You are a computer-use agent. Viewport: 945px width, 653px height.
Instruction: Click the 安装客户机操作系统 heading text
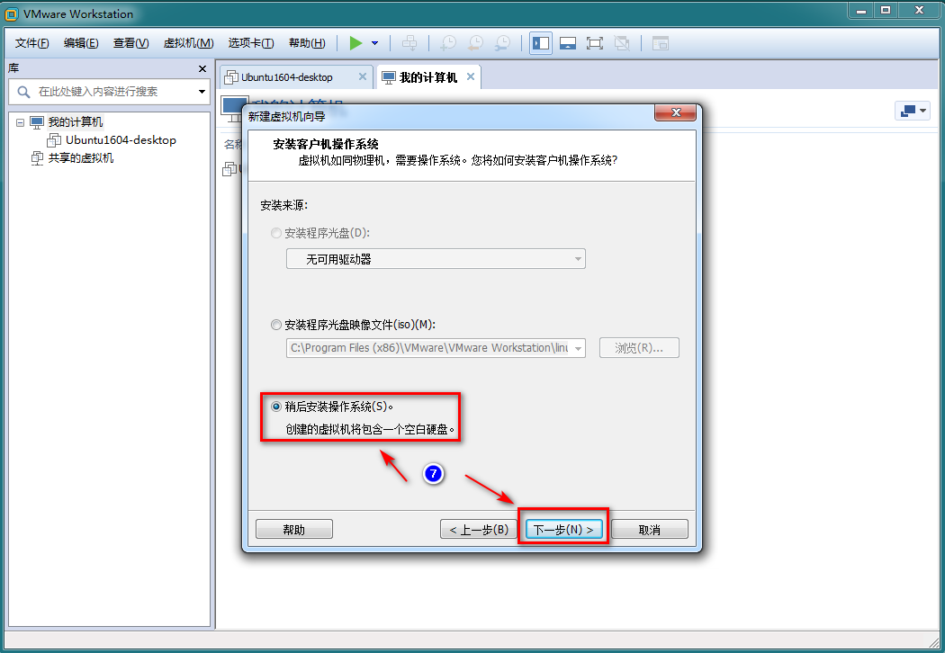point(326,144)
